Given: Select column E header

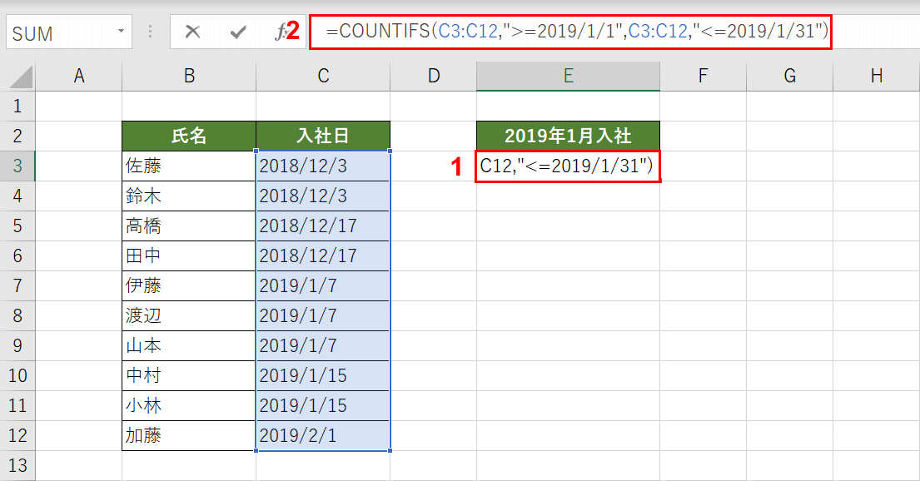Looking at the screenshot, I should 568,77.
